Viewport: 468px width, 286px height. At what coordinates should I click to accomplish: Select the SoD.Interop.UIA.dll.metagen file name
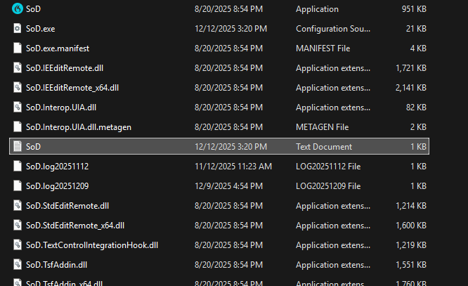(x=78, y=127)
